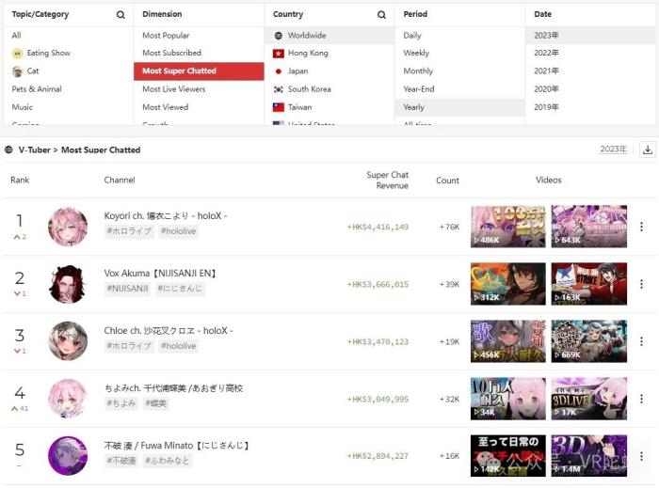Screen dimensions: 659x488
Task: Click Super Chat Revenue column header
Action: tap(387, 180)
